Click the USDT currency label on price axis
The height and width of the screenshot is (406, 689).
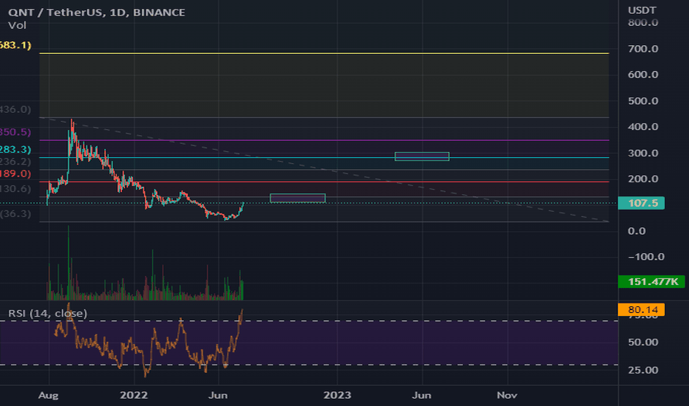click(x=642, y=10)
